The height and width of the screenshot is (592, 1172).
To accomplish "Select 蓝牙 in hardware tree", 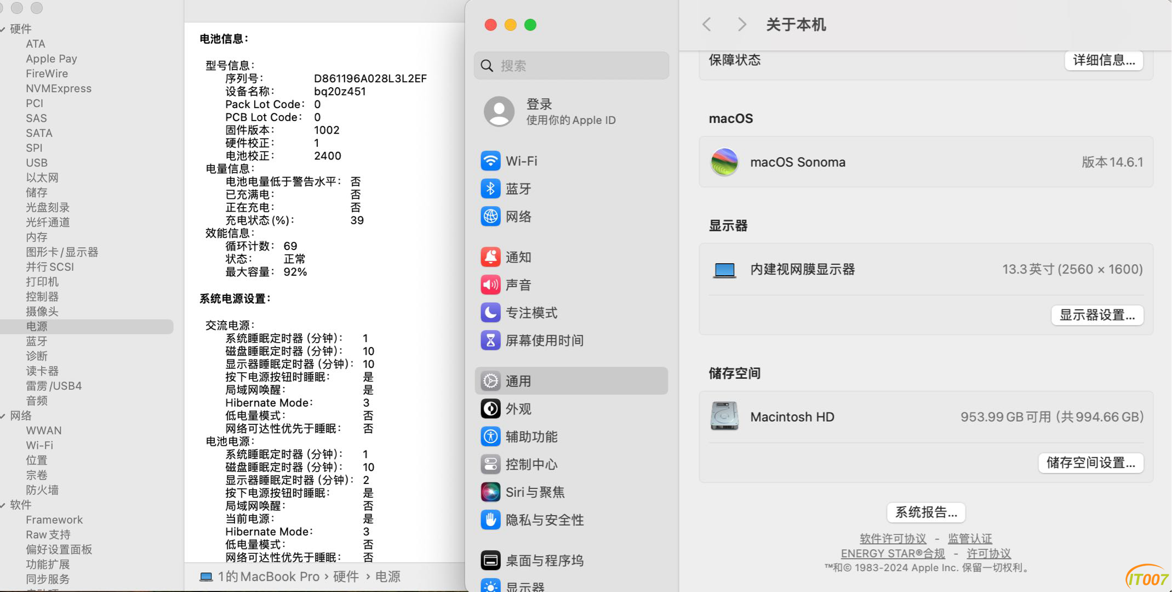I will pyautogui.click(x=37, y=341).
